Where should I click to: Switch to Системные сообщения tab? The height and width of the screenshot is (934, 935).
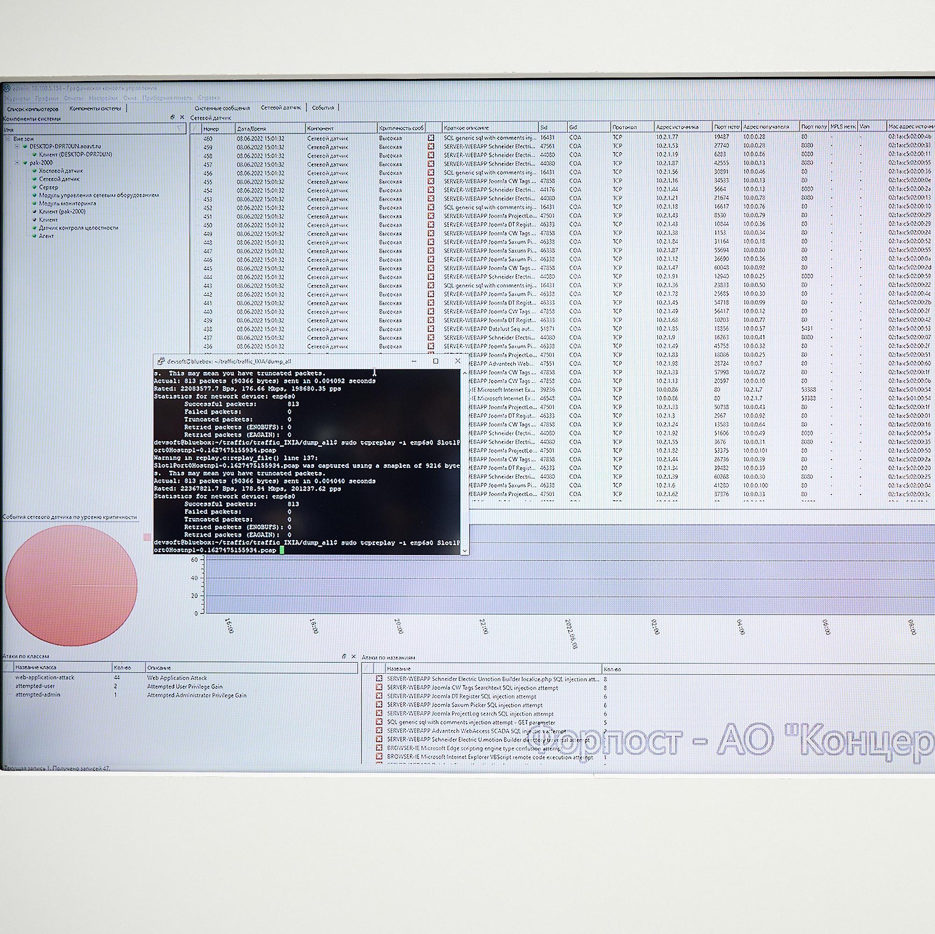pos(222,108)
